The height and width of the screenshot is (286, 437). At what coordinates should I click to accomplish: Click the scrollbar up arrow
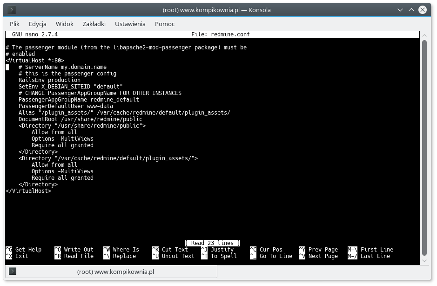point(424,35)
